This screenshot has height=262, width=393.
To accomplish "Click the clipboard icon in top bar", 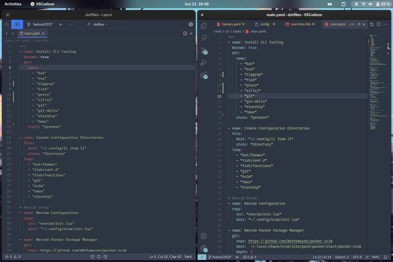I will [x=344, y=4].
